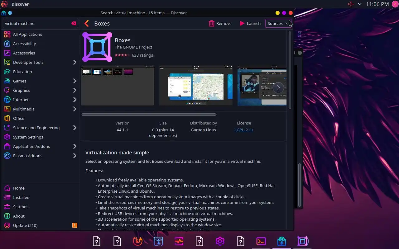Open the purple gear settings dock icon

pyautogui.click(x=220, y=241)
